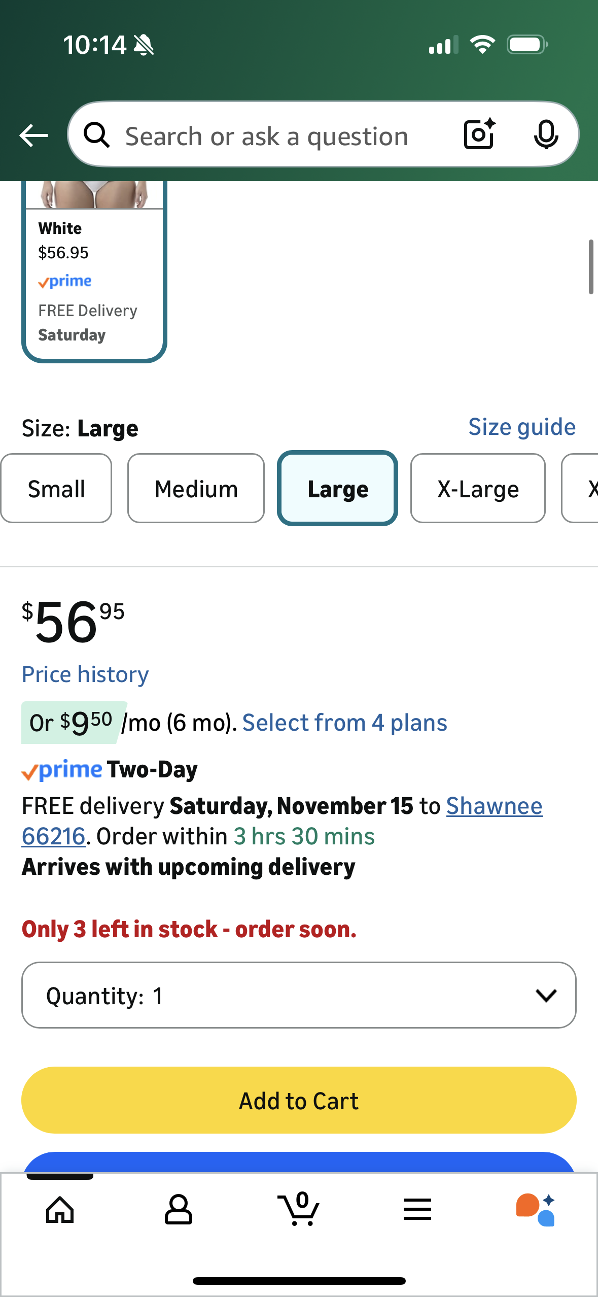Select the Large size option
This screenshot has height=1297, width=598.
[338, 489]
